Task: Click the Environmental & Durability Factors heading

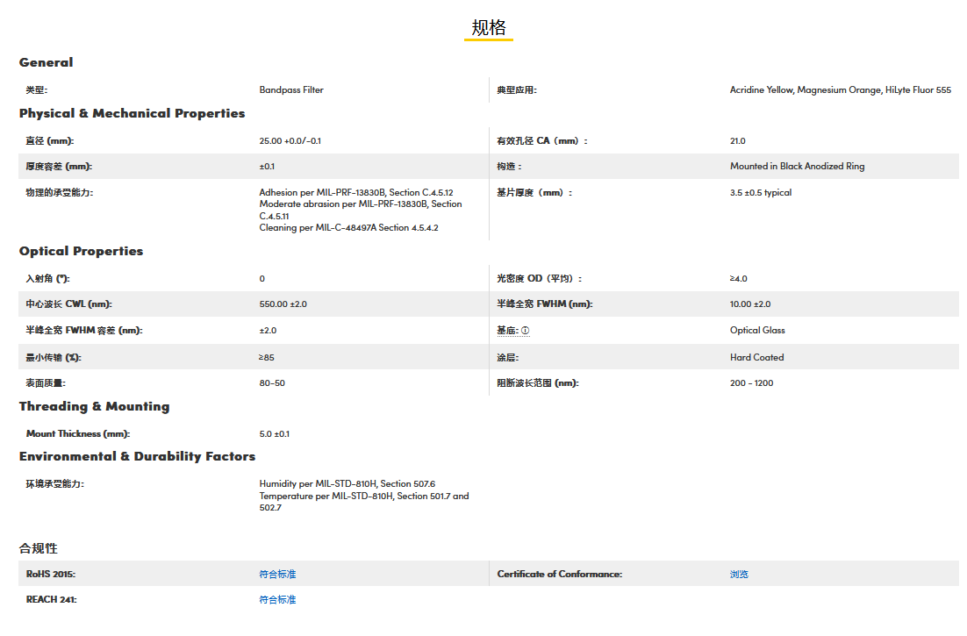Action: pyautogui.click(x=137, y=456)
